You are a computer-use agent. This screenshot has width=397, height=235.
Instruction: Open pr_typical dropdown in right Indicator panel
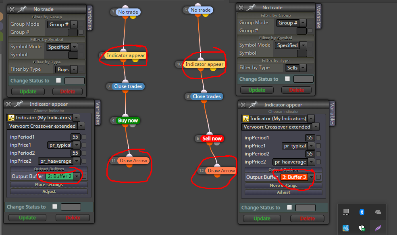(x=298, y=146)
